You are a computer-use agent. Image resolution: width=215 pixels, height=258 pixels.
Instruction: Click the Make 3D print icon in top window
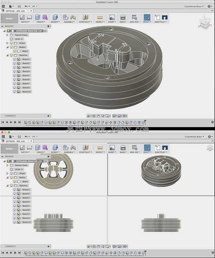coord(123,17)
